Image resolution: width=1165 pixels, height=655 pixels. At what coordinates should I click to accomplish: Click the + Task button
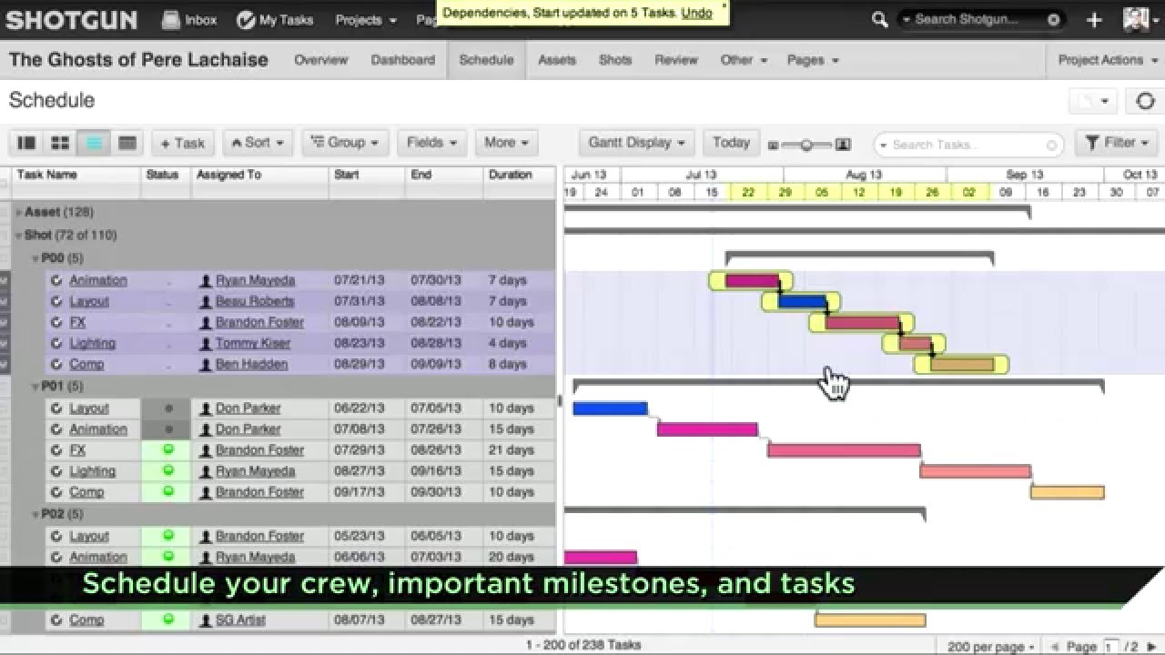[x=182, y=143]
